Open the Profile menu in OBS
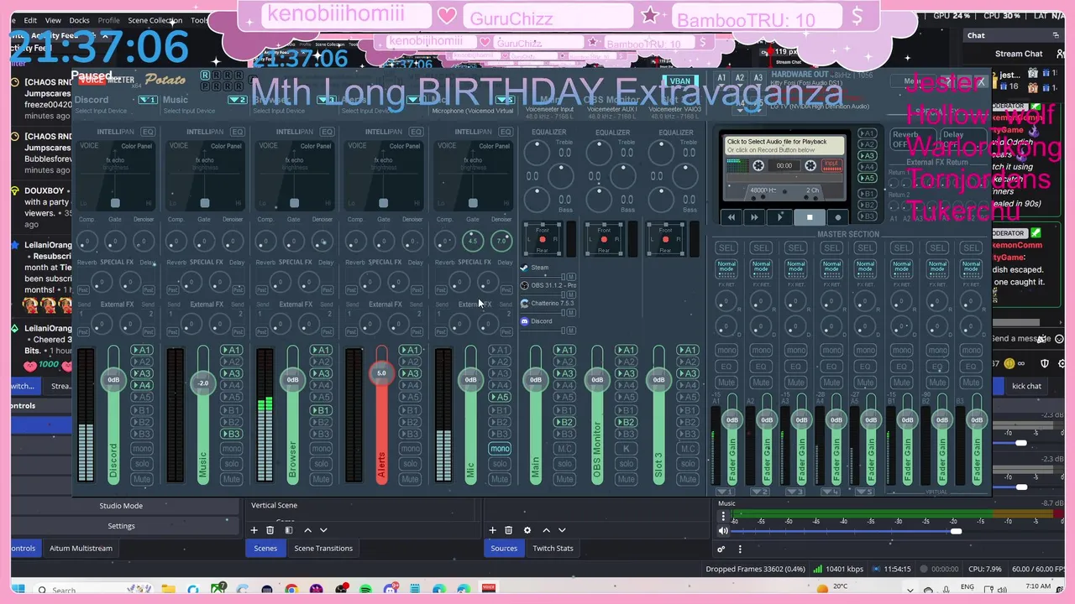Image resolution: width=1075 pixels, height=604 pixels. pos(108,20)
